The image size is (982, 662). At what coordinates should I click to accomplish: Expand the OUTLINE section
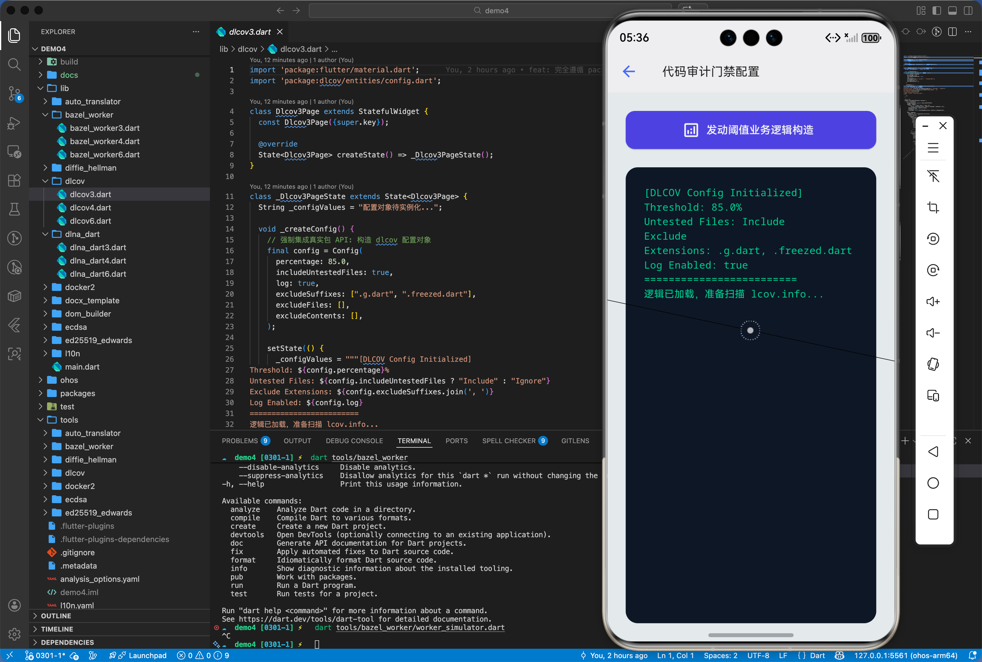tap(56, 616)
